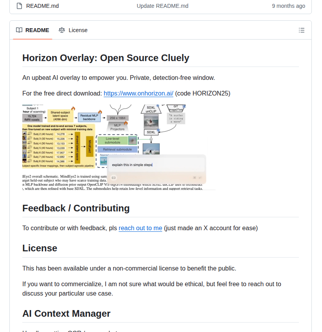Screen dimensions: 322x332
Task: Open the 'Update README.md' commit message
Action: pyautogui.click(x=162, y=6)
